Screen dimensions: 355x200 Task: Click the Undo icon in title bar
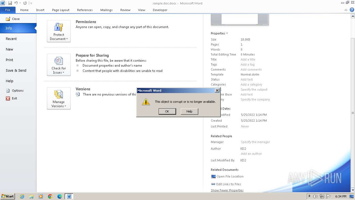(x=16, y=3)
